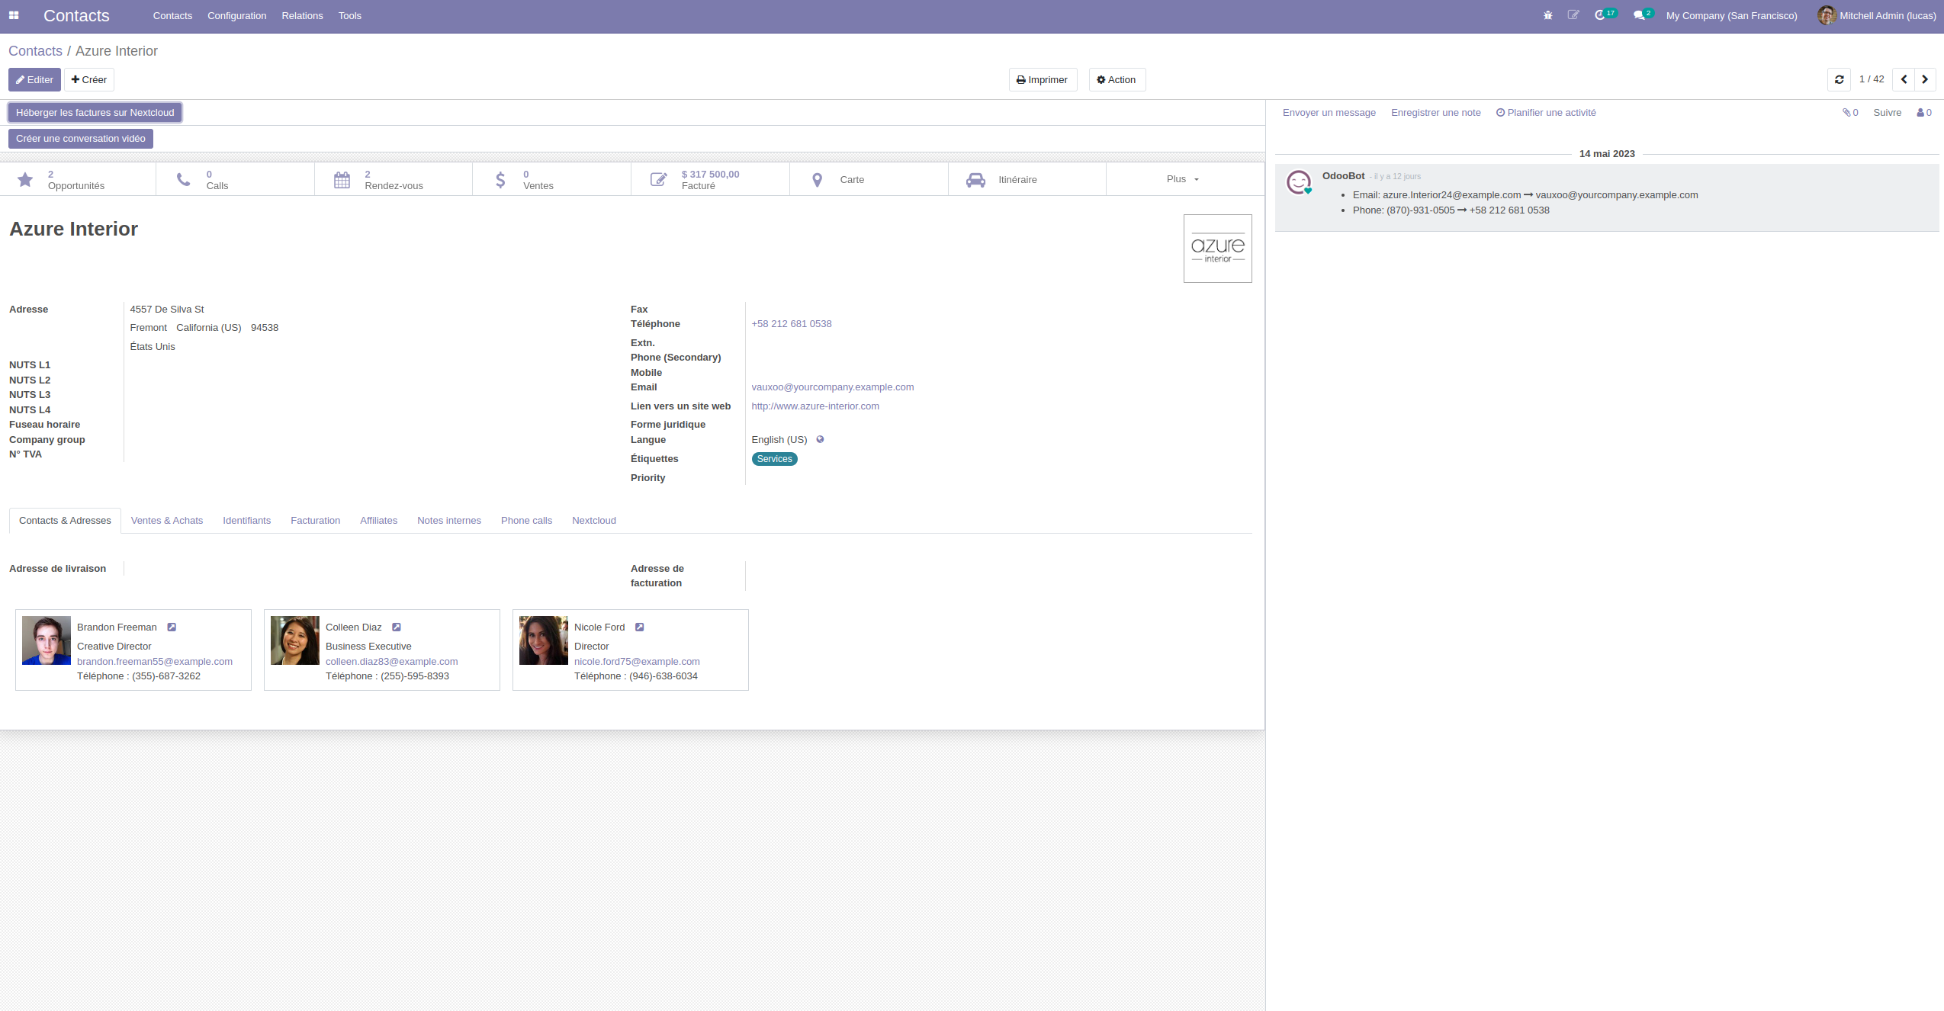This screenshot has width=1944, height=1011.
Task: Click Brandon Freeman's photo
Action: click(47, 640)
